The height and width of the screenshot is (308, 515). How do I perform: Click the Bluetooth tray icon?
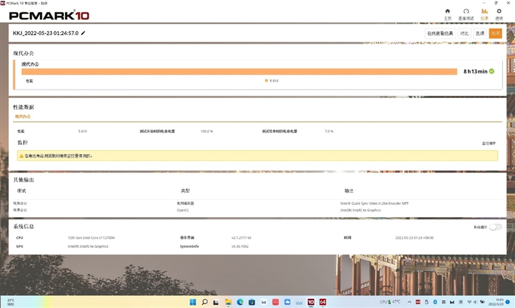[x=435, y=302]
